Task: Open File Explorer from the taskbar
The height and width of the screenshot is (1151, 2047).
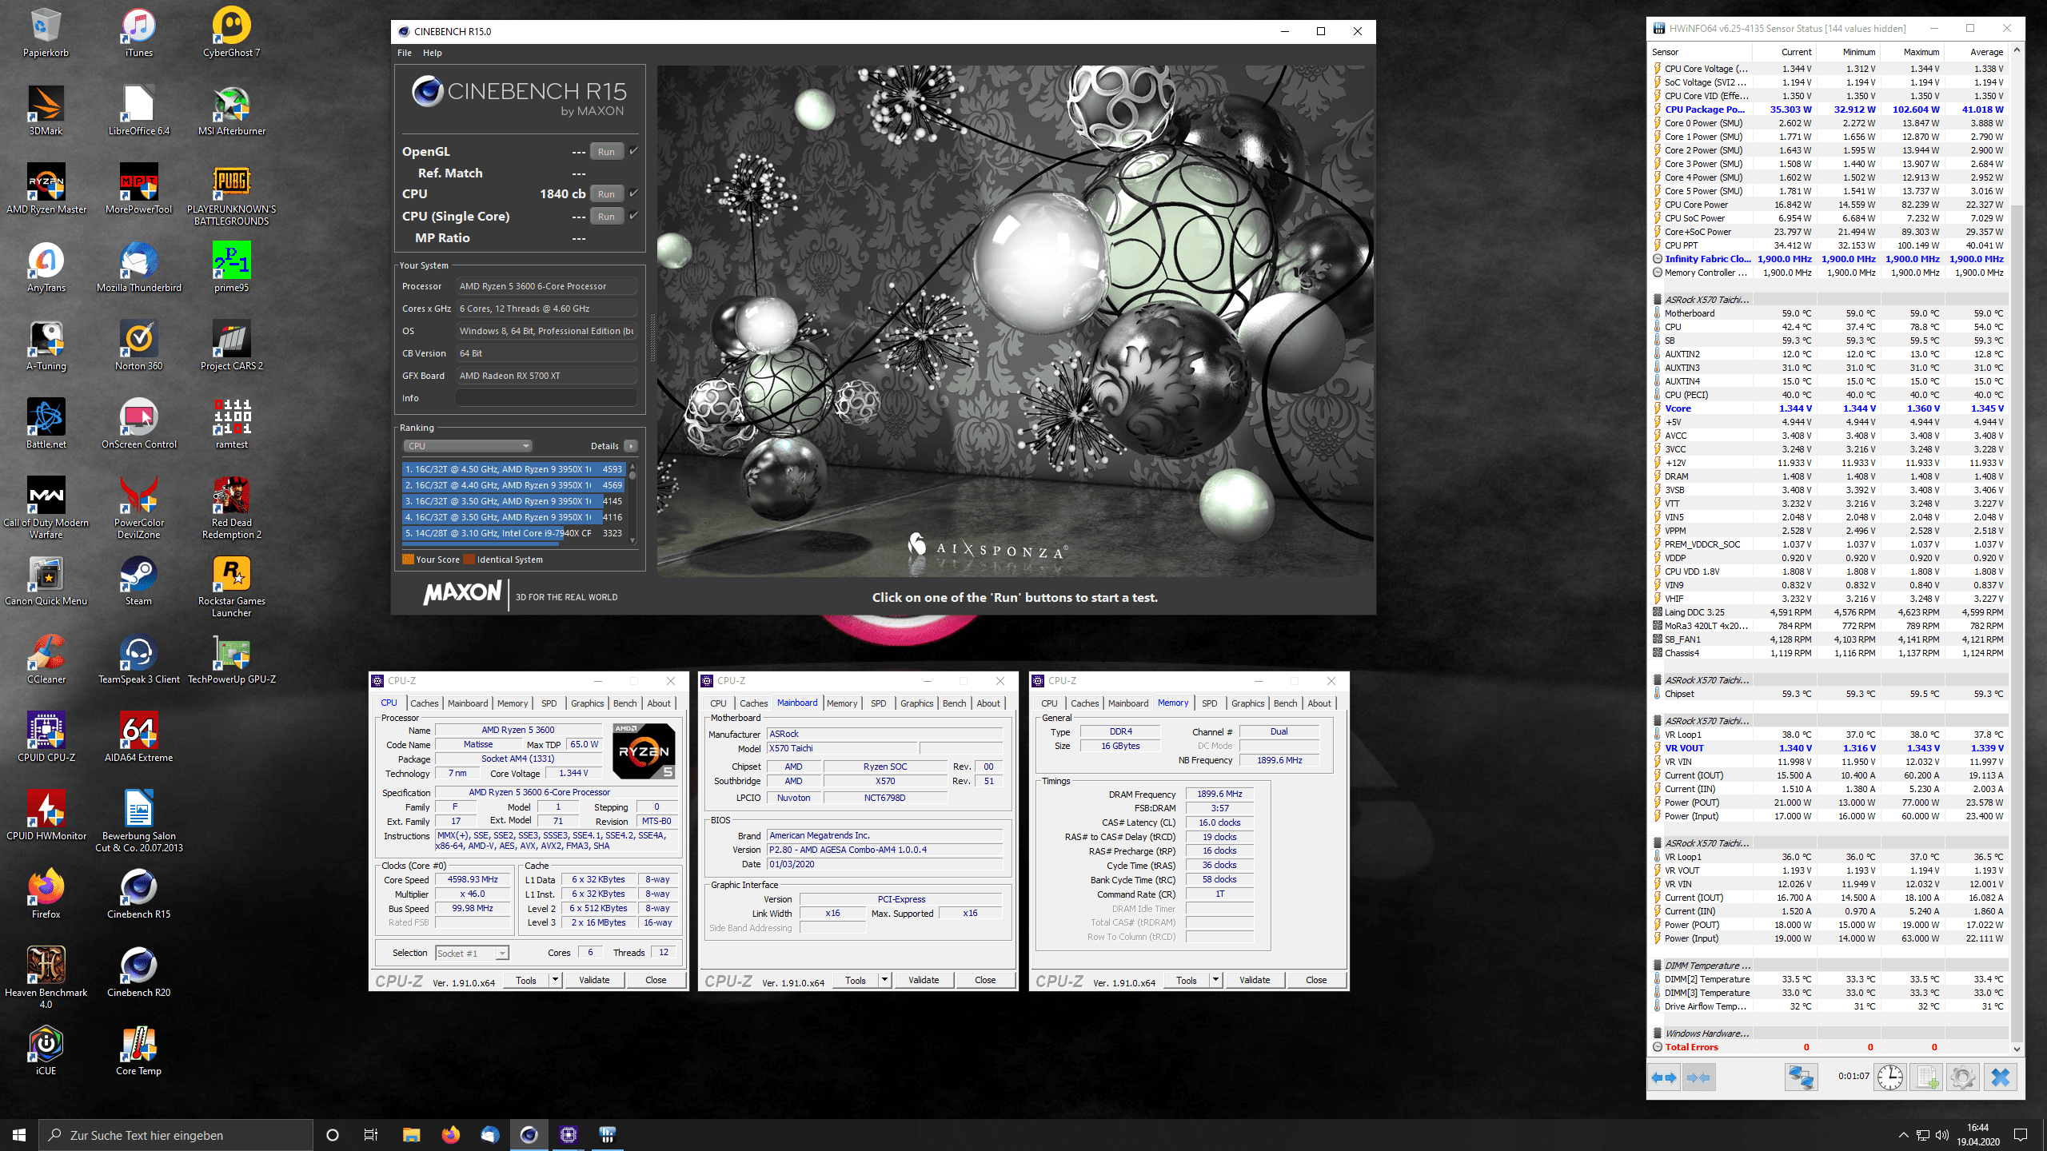Action: pos(411,1134)
